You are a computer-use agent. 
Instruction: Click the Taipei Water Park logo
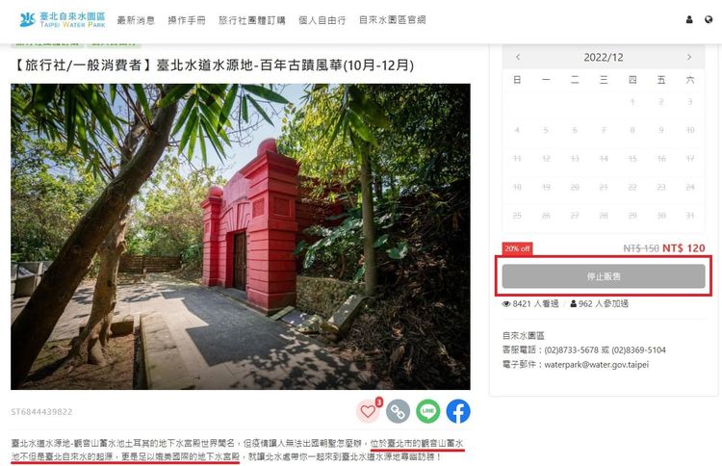63,20
